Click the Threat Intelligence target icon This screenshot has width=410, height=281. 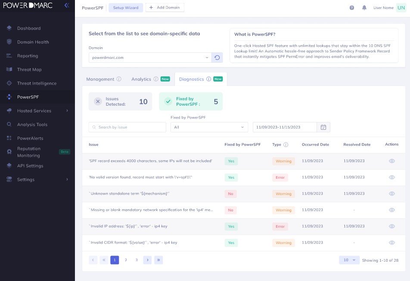click(x=9, y=83)
